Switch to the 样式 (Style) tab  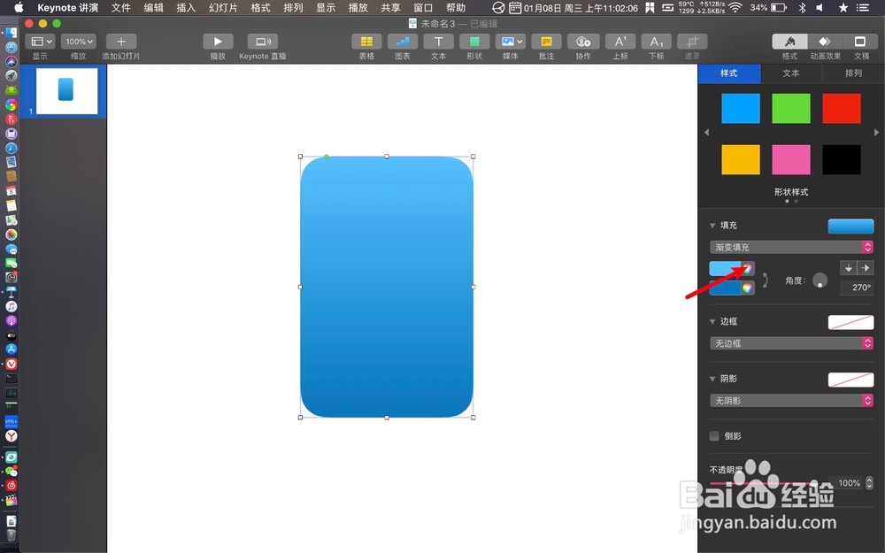coord(729,73)
